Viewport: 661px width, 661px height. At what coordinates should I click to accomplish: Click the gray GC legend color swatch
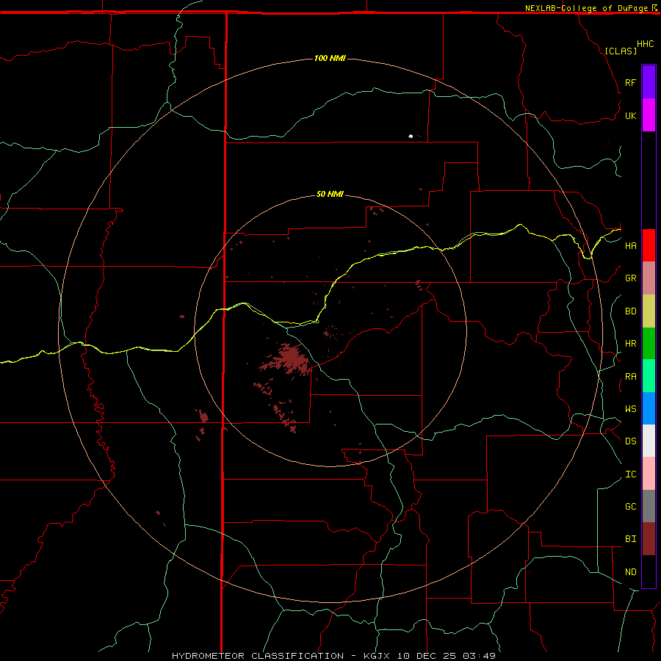coord(649,506)
